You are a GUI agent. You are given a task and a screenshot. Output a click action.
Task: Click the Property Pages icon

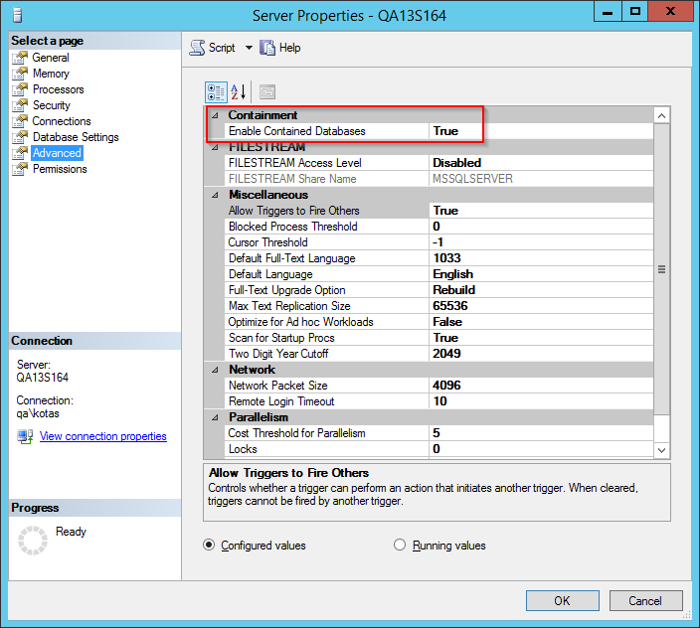(266, 92)
